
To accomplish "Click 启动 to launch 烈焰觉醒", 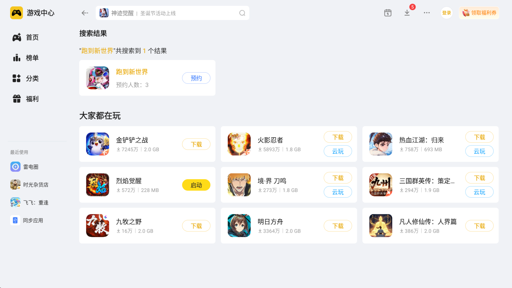I will pyautogui.click(x=196, y=185).
